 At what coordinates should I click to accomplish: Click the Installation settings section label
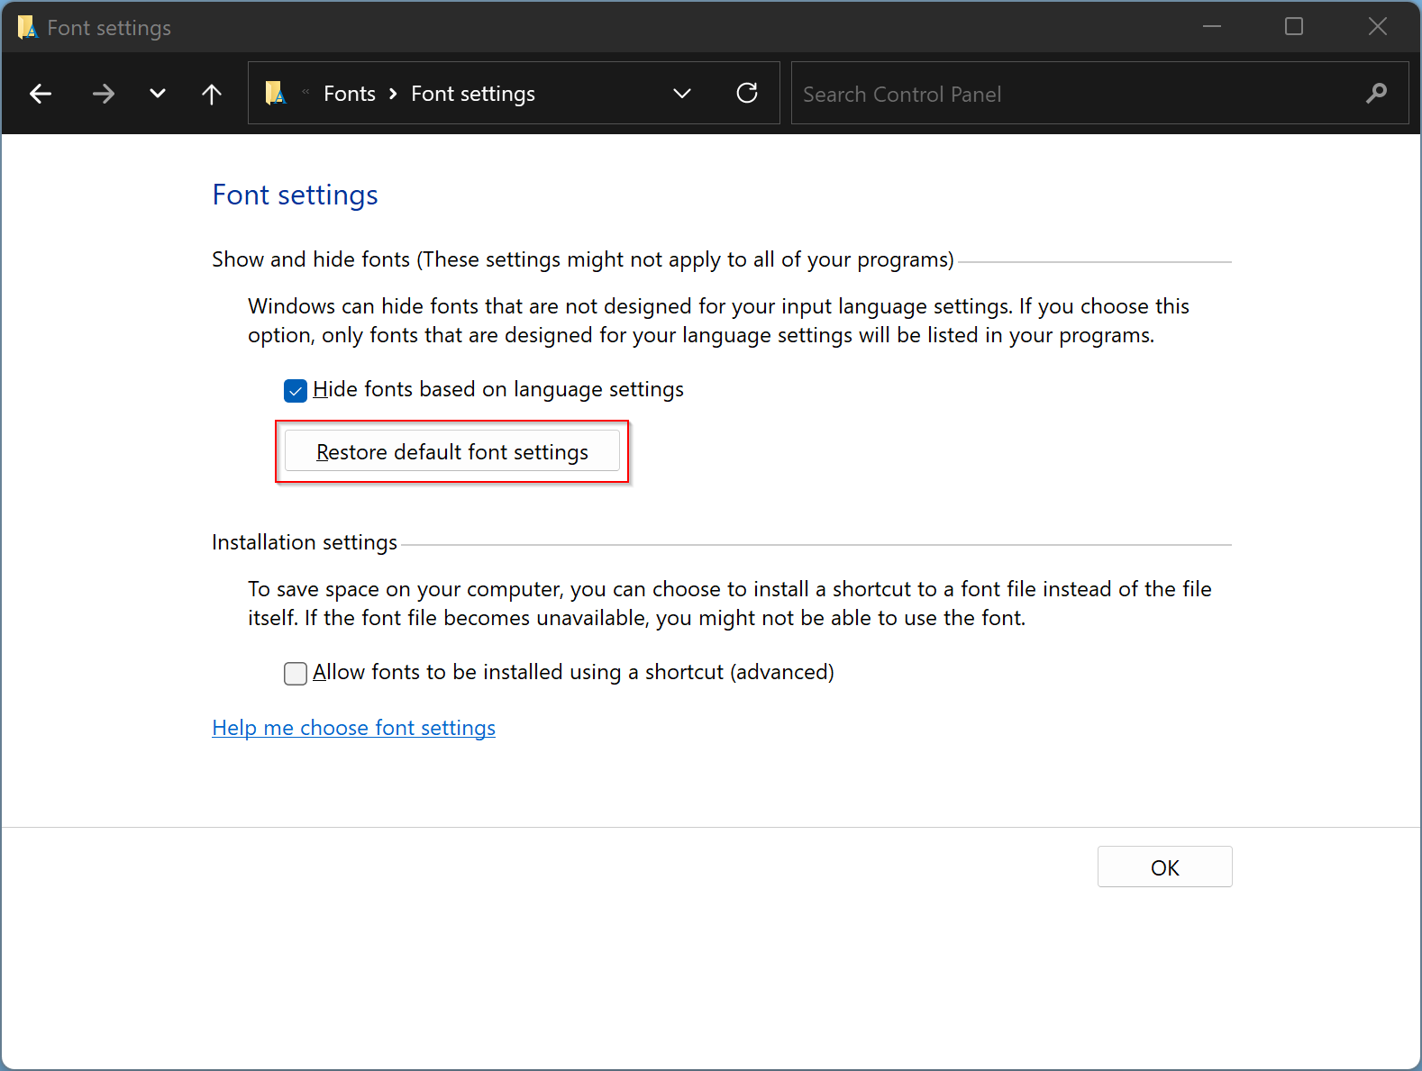click(x=305, y=542)
